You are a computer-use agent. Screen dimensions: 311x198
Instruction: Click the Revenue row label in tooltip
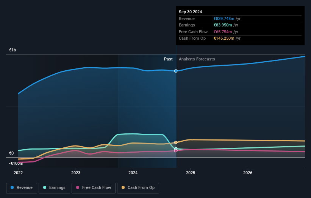pos(187,19)
